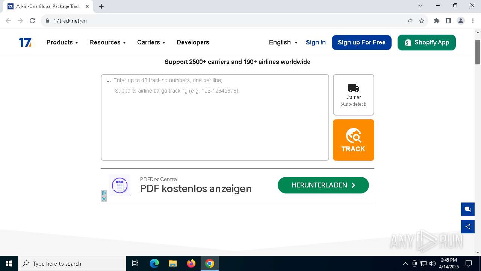
Task: Open the clock showing 2:45 PM
Action: 449,263
